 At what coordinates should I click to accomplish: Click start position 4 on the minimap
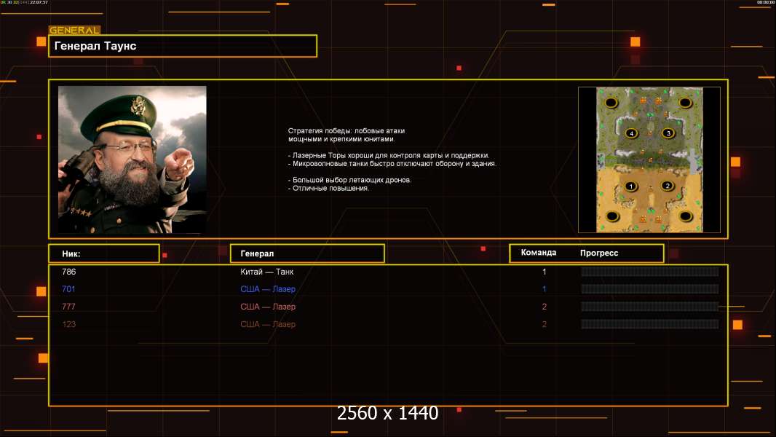click(631, 133)
